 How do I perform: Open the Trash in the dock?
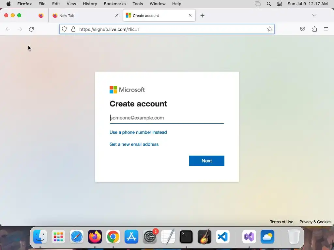(x=294, y=237)
